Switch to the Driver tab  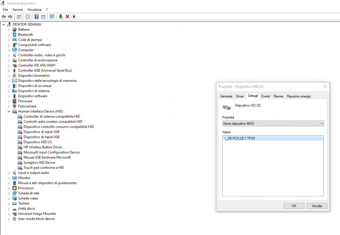pyautogui.click(x=240, y=96)
